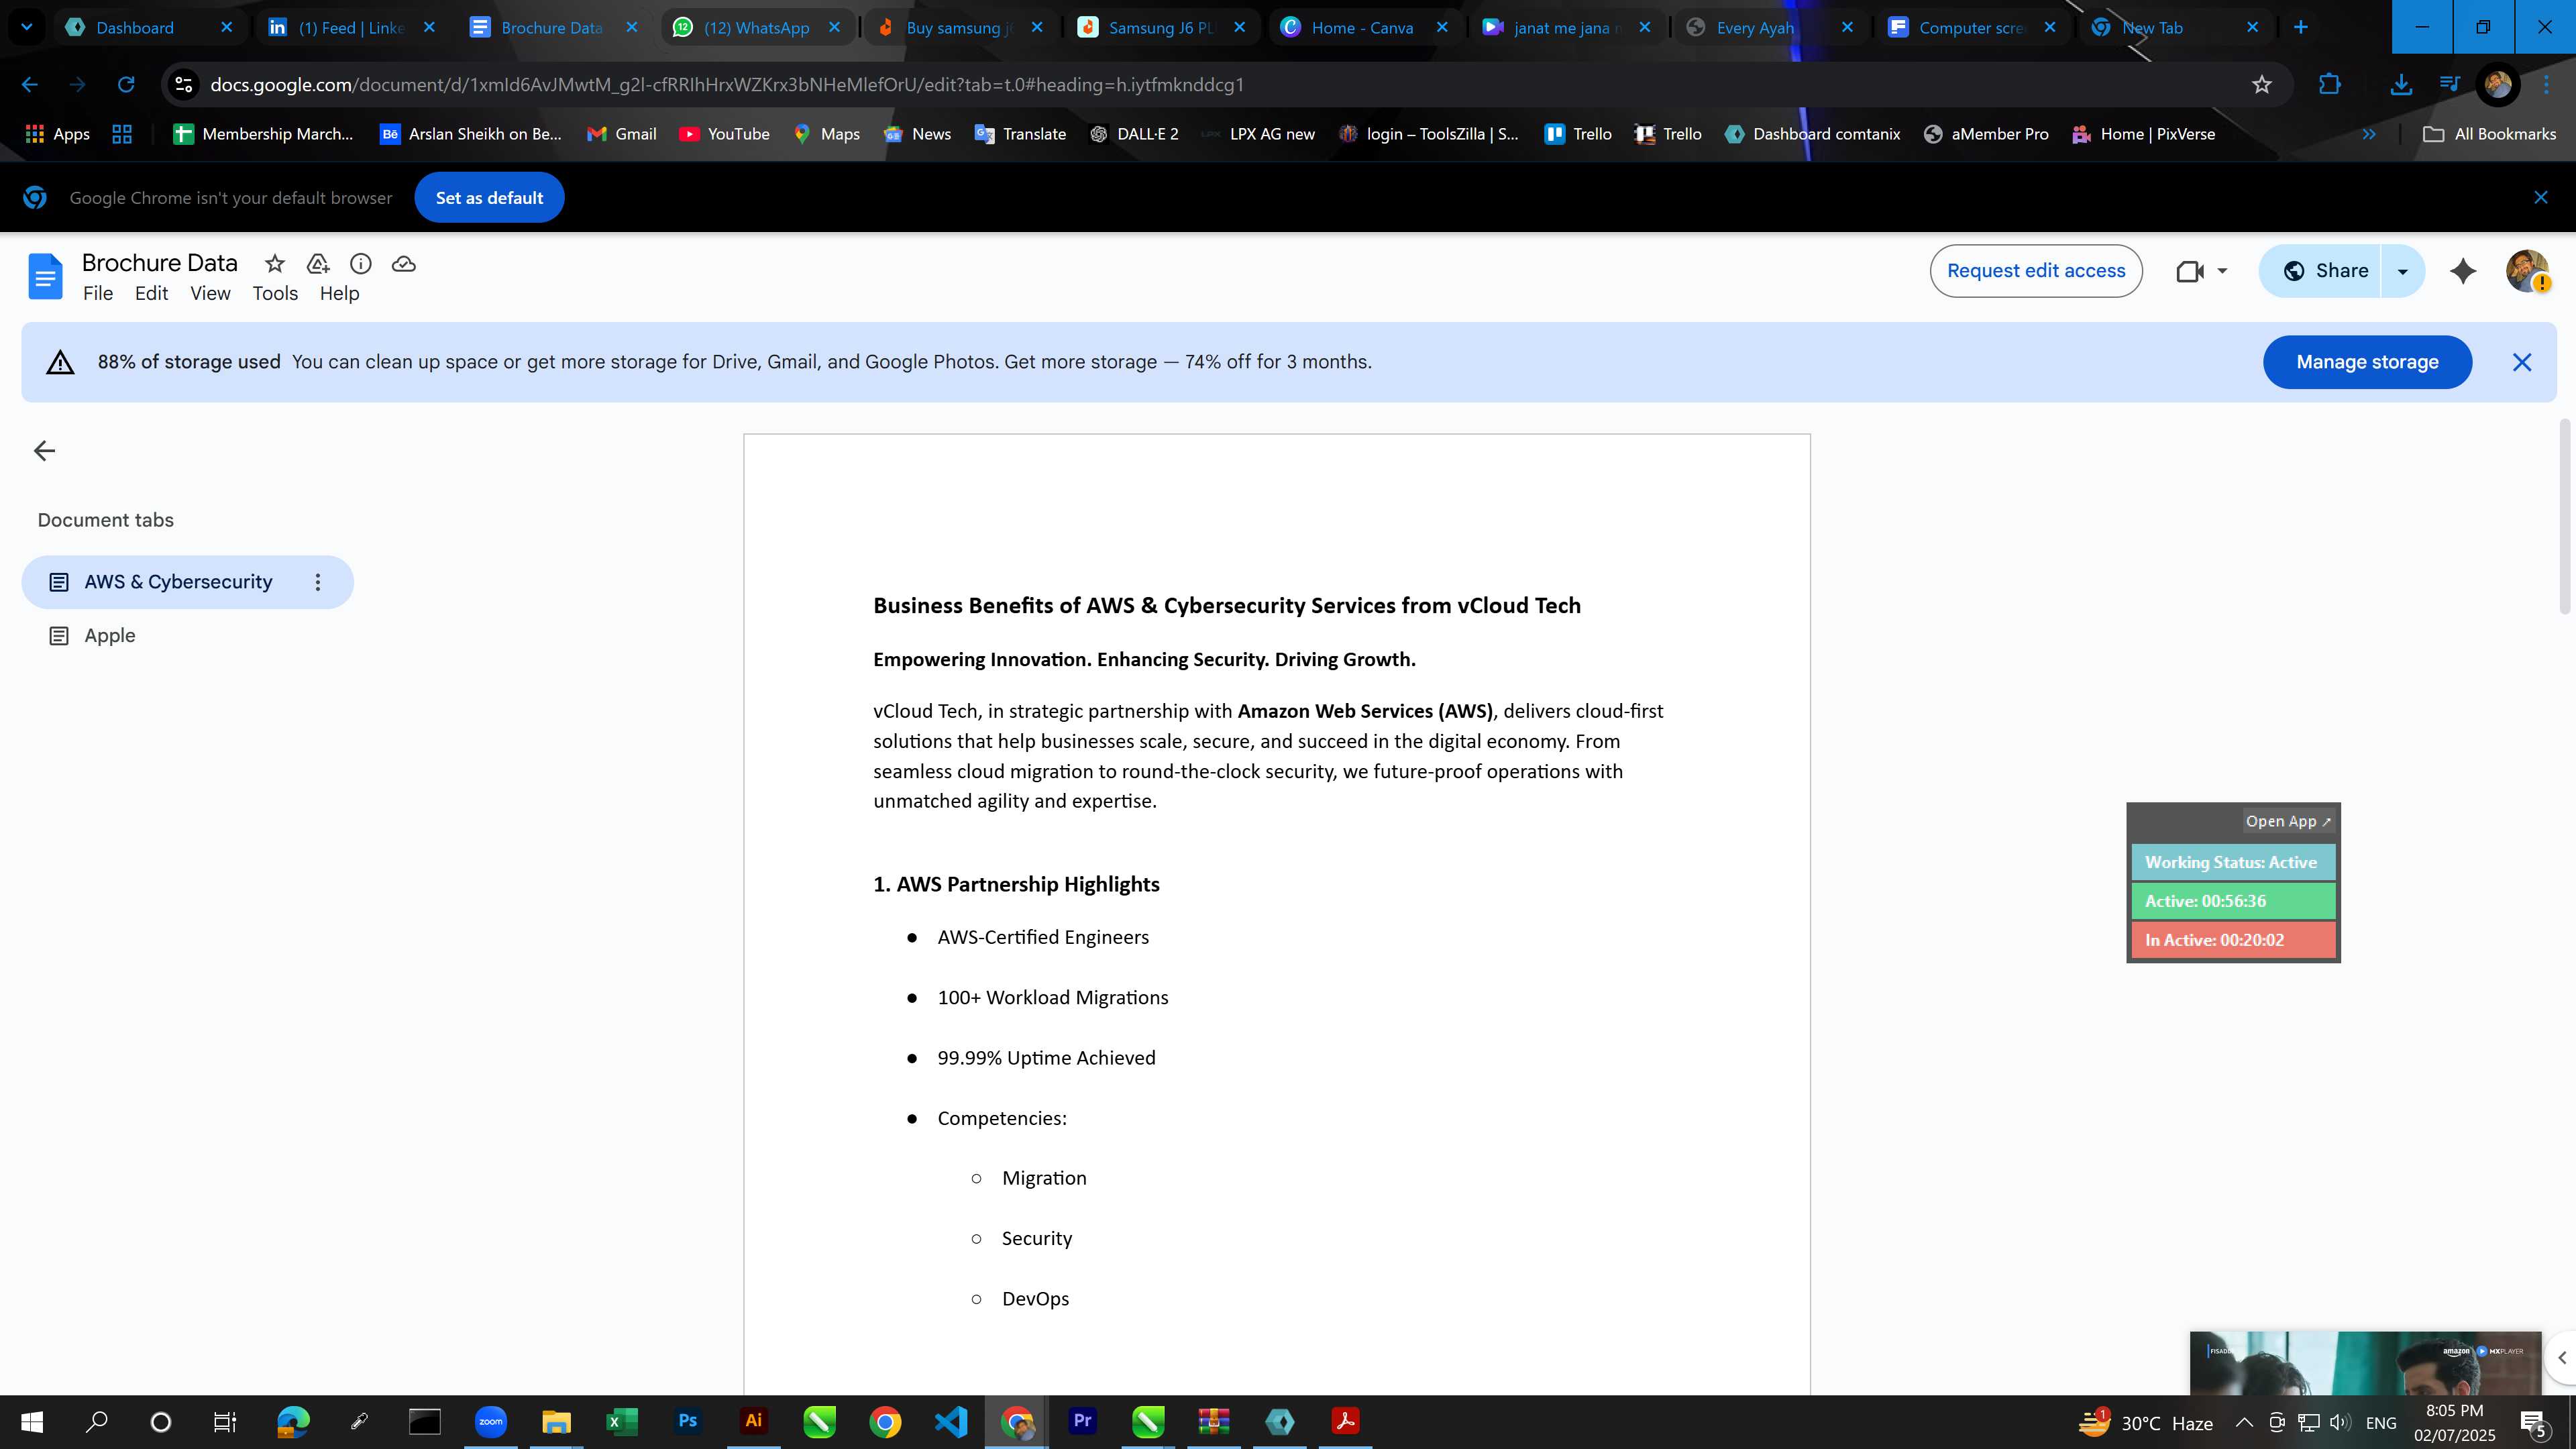Close the default browser notification bar
Image resolution: width=2576 pixels, height=1449 pixels.
pos(2541,198)
